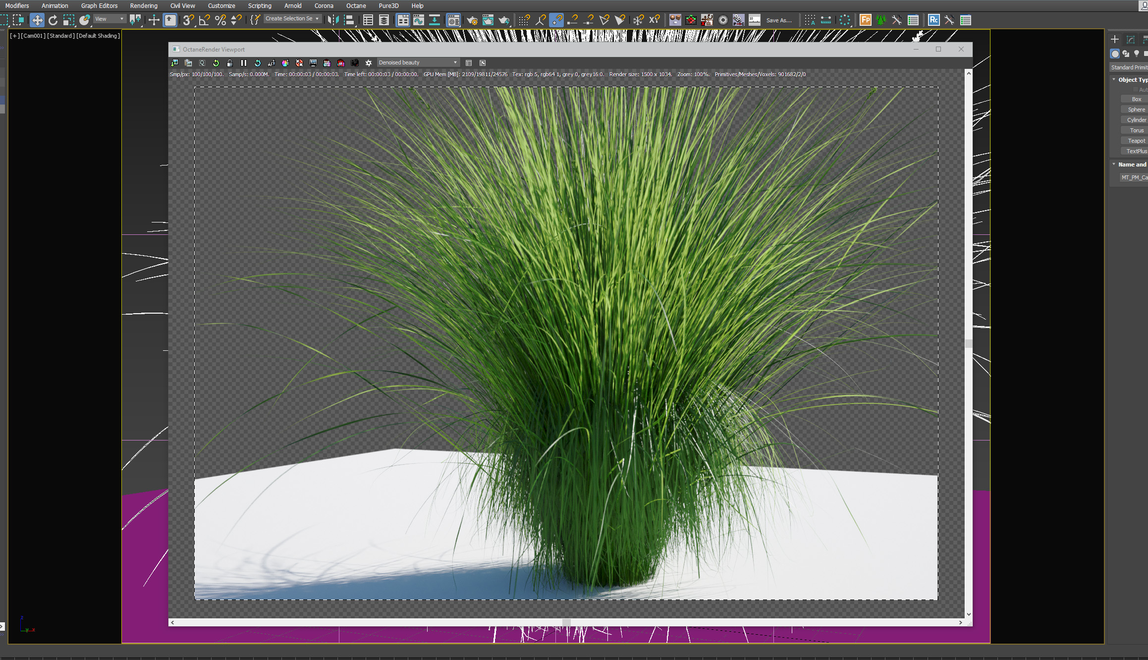Open Create Selection Set dropdown
Viewport: 1148px width, 660px height.
[x=292, y=19]
